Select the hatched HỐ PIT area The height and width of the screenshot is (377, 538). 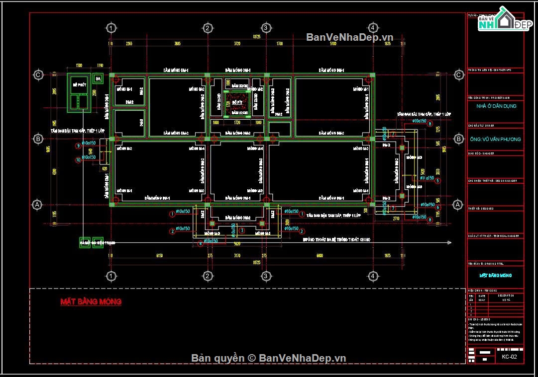coord(237,102)
